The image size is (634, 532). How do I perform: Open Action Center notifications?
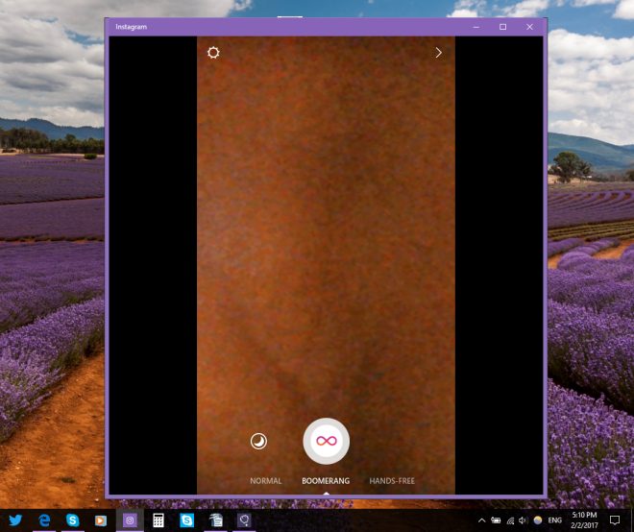coord(615,520)
